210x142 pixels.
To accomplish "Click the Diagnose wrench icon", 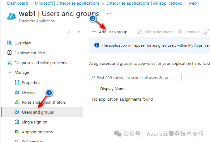I will (x=9, y=63).
